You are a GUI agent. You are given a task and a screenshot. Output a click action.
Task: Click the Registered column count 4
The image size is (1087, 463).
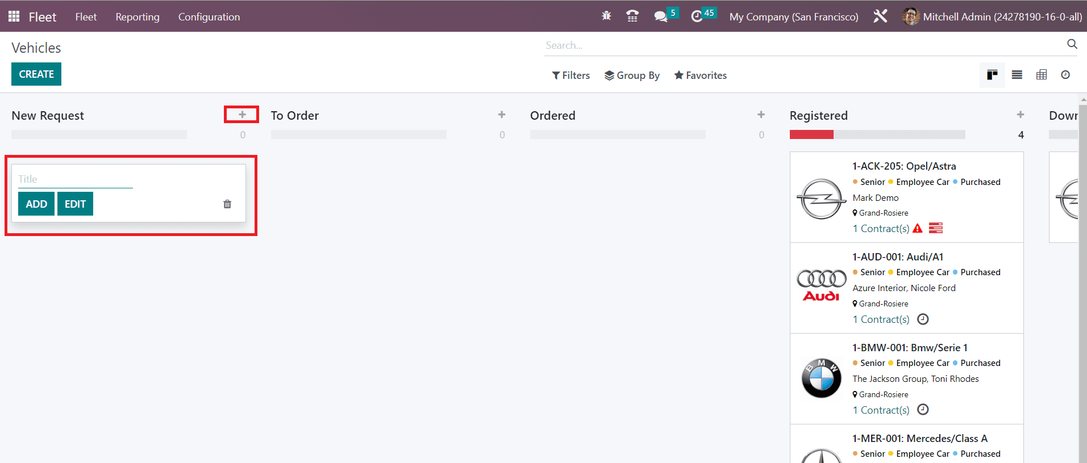[x=1021, y=135]
